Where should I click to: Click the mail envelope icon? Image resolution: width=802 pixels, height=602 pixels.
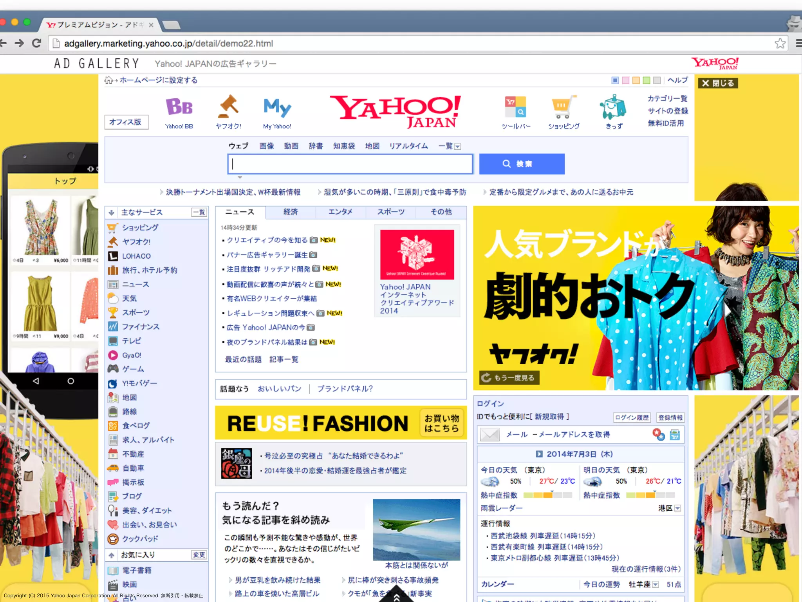[x=490, y=435]
